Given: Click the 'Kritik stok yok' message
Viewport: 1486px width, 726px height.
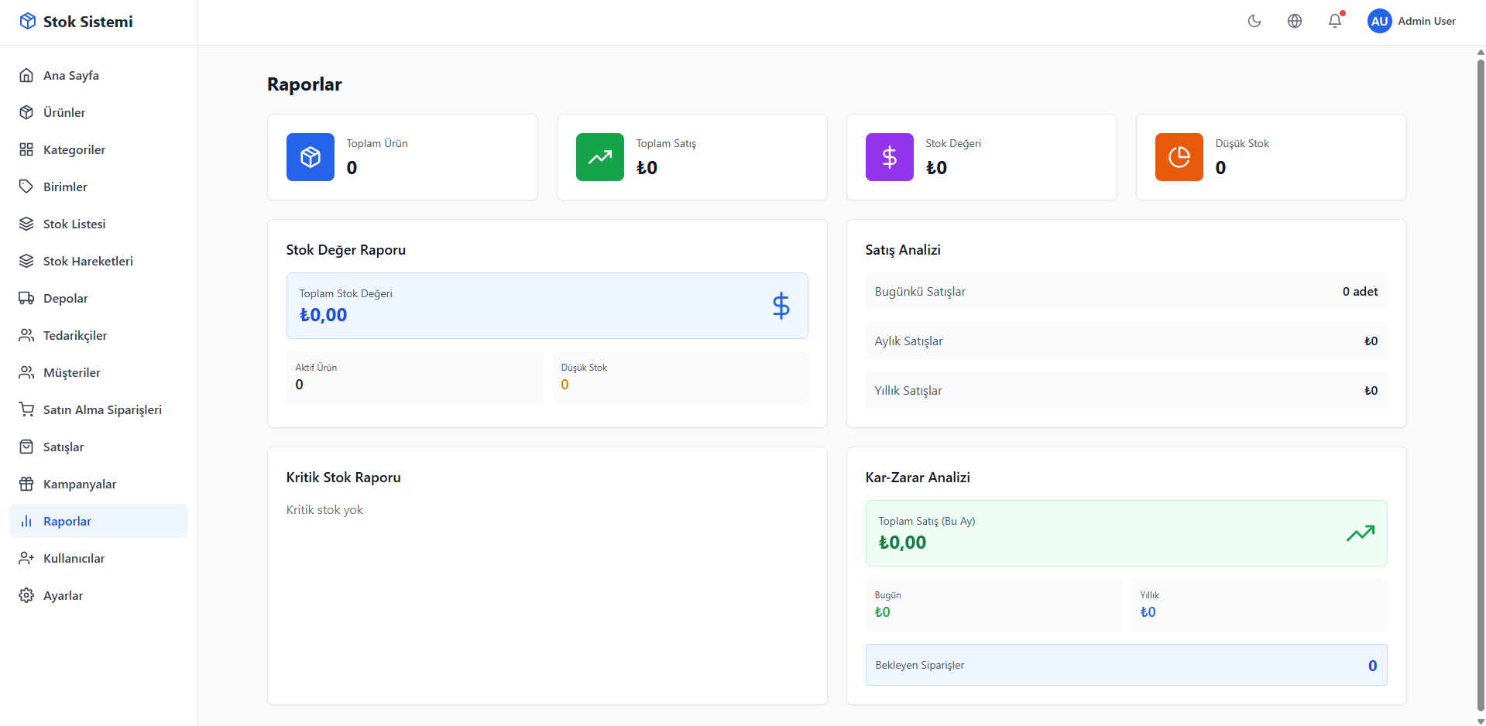Looking at the screenshot, I should [324, 509].
